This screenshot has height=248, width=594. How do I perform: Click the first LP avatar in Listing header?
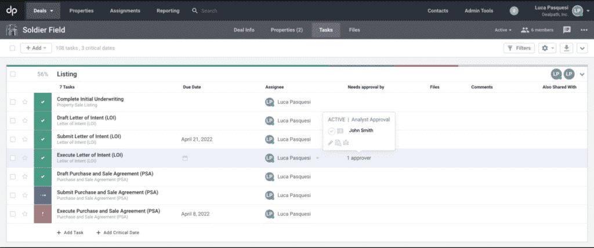coord(556,74)
